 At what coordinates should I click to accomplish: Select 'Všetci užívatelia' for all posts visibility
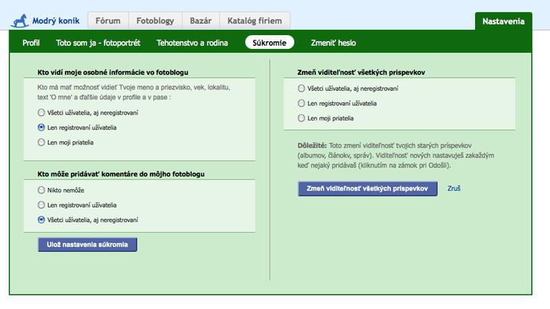click(301, 89)
